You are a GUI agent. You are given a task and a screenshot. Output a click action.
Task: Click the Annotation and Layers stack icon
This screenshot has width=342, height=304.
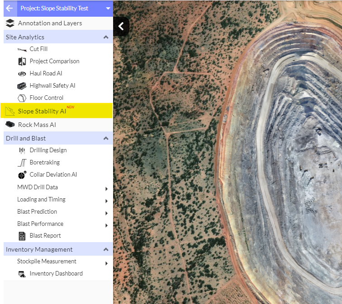click(10, 23)
